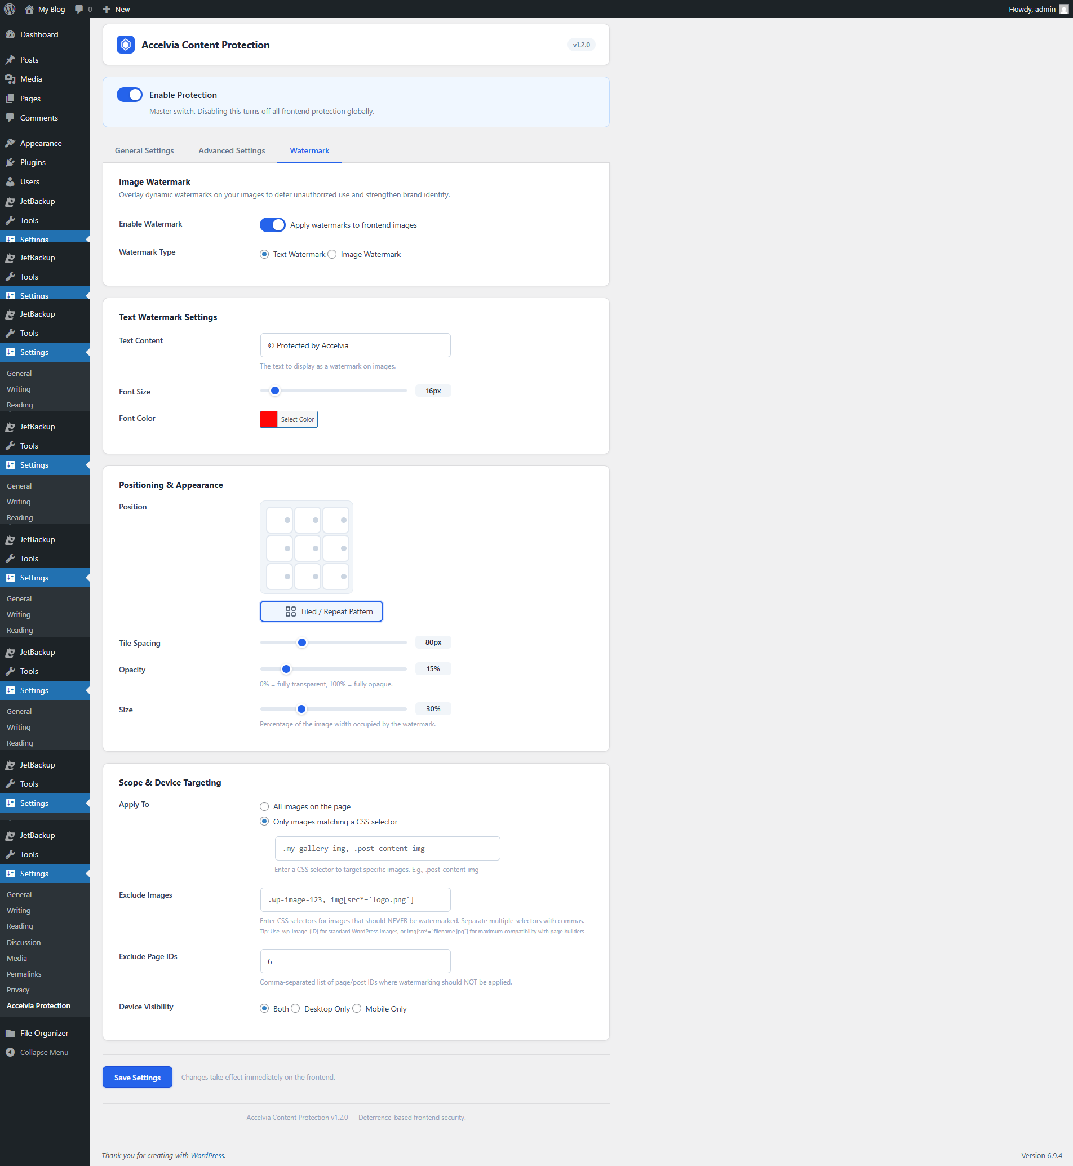
Task: Open My Blog home icon in admin bar
Action: point(29,8)
